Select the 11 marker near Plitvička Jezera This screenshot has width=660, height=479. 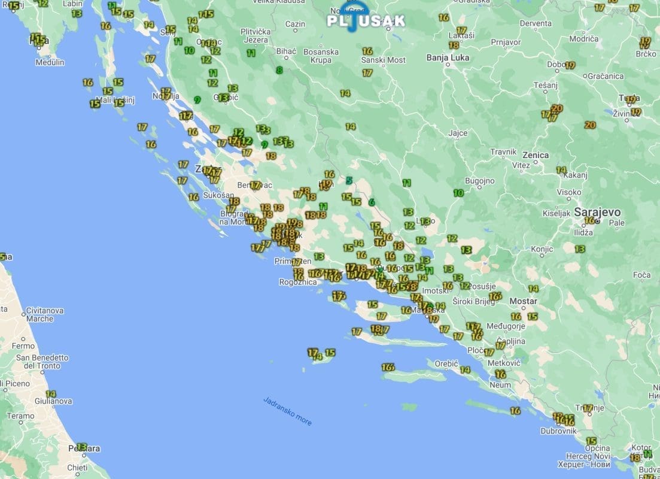tap(251, 53)
